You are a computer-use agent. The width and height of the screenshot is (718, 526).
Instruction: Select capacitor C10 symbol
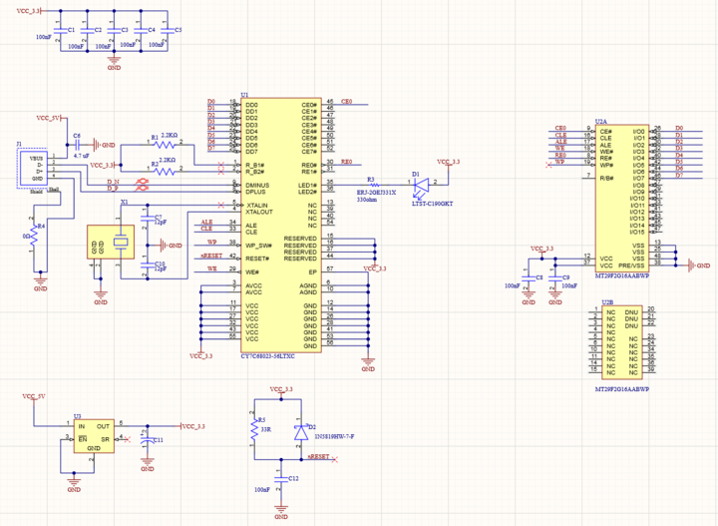coord(148,265)
